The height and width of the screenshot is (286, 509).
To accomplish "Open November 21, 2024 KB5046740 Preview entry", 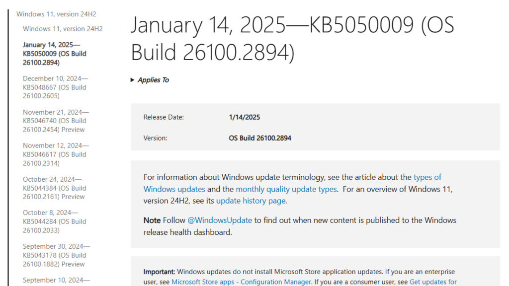I will (x=55, y=121).
